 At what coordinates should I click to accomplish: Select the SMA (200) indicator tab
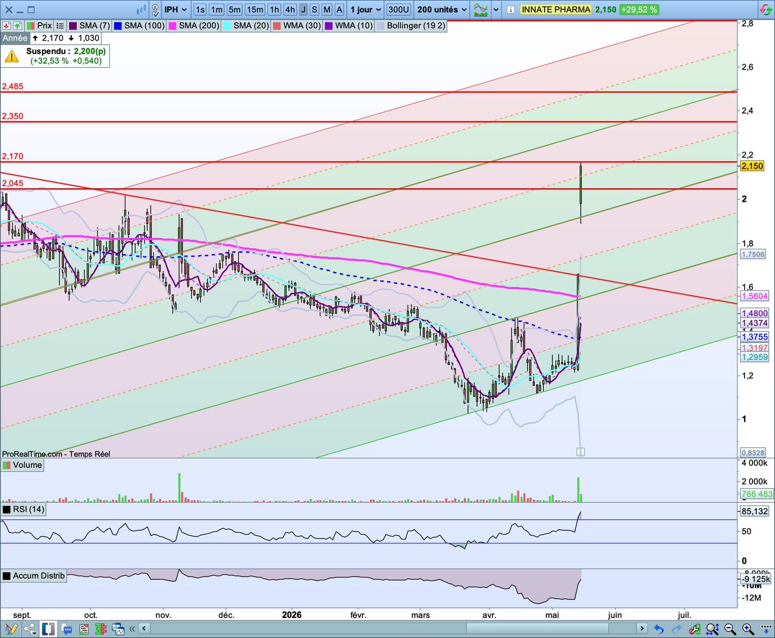click(192, 25)
